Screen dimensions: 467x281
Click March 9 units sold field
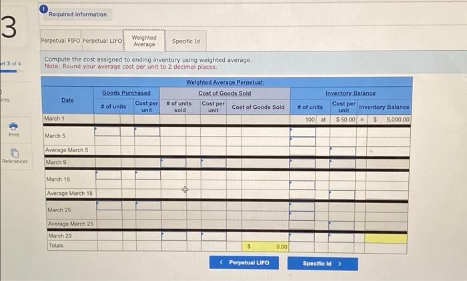(173, 163)
